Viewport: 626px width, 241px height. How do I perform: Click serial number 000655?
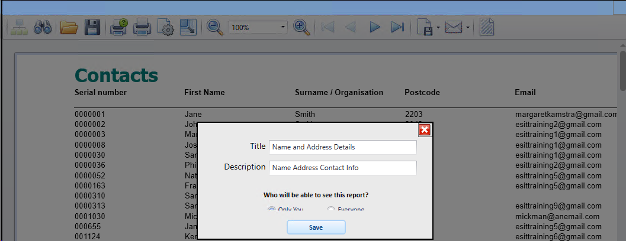(x=88, y=227)
